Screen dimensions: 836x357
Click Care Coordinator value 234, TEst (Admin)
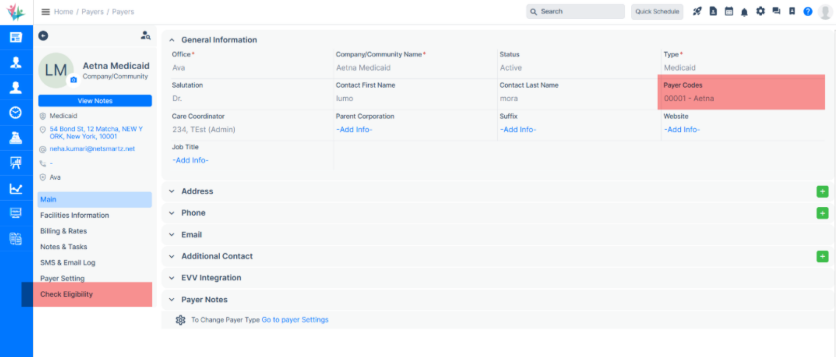coord(204,129)
